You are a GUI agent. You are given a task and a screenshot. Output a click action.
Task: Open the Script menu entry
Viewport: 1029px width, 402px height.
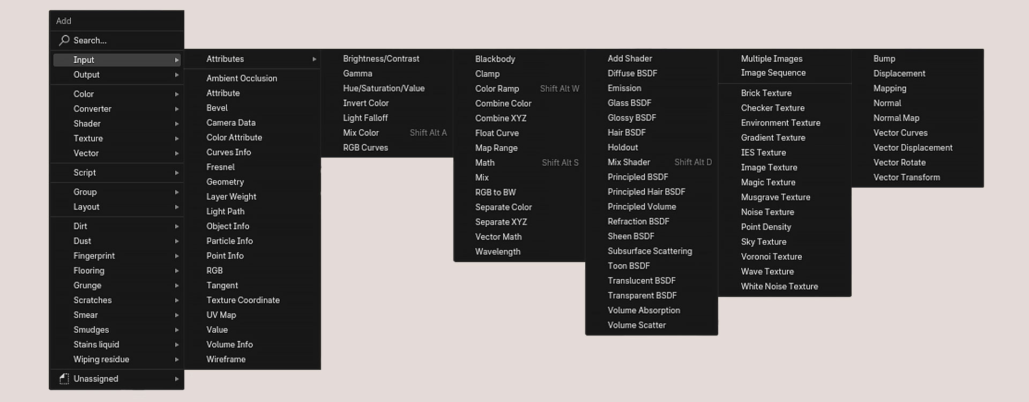[117, 173]
